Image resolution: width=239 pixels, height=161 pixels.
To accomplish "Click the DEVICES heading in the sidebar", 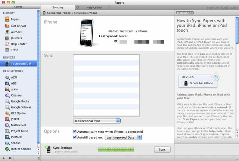I will [x=9, y=57].
